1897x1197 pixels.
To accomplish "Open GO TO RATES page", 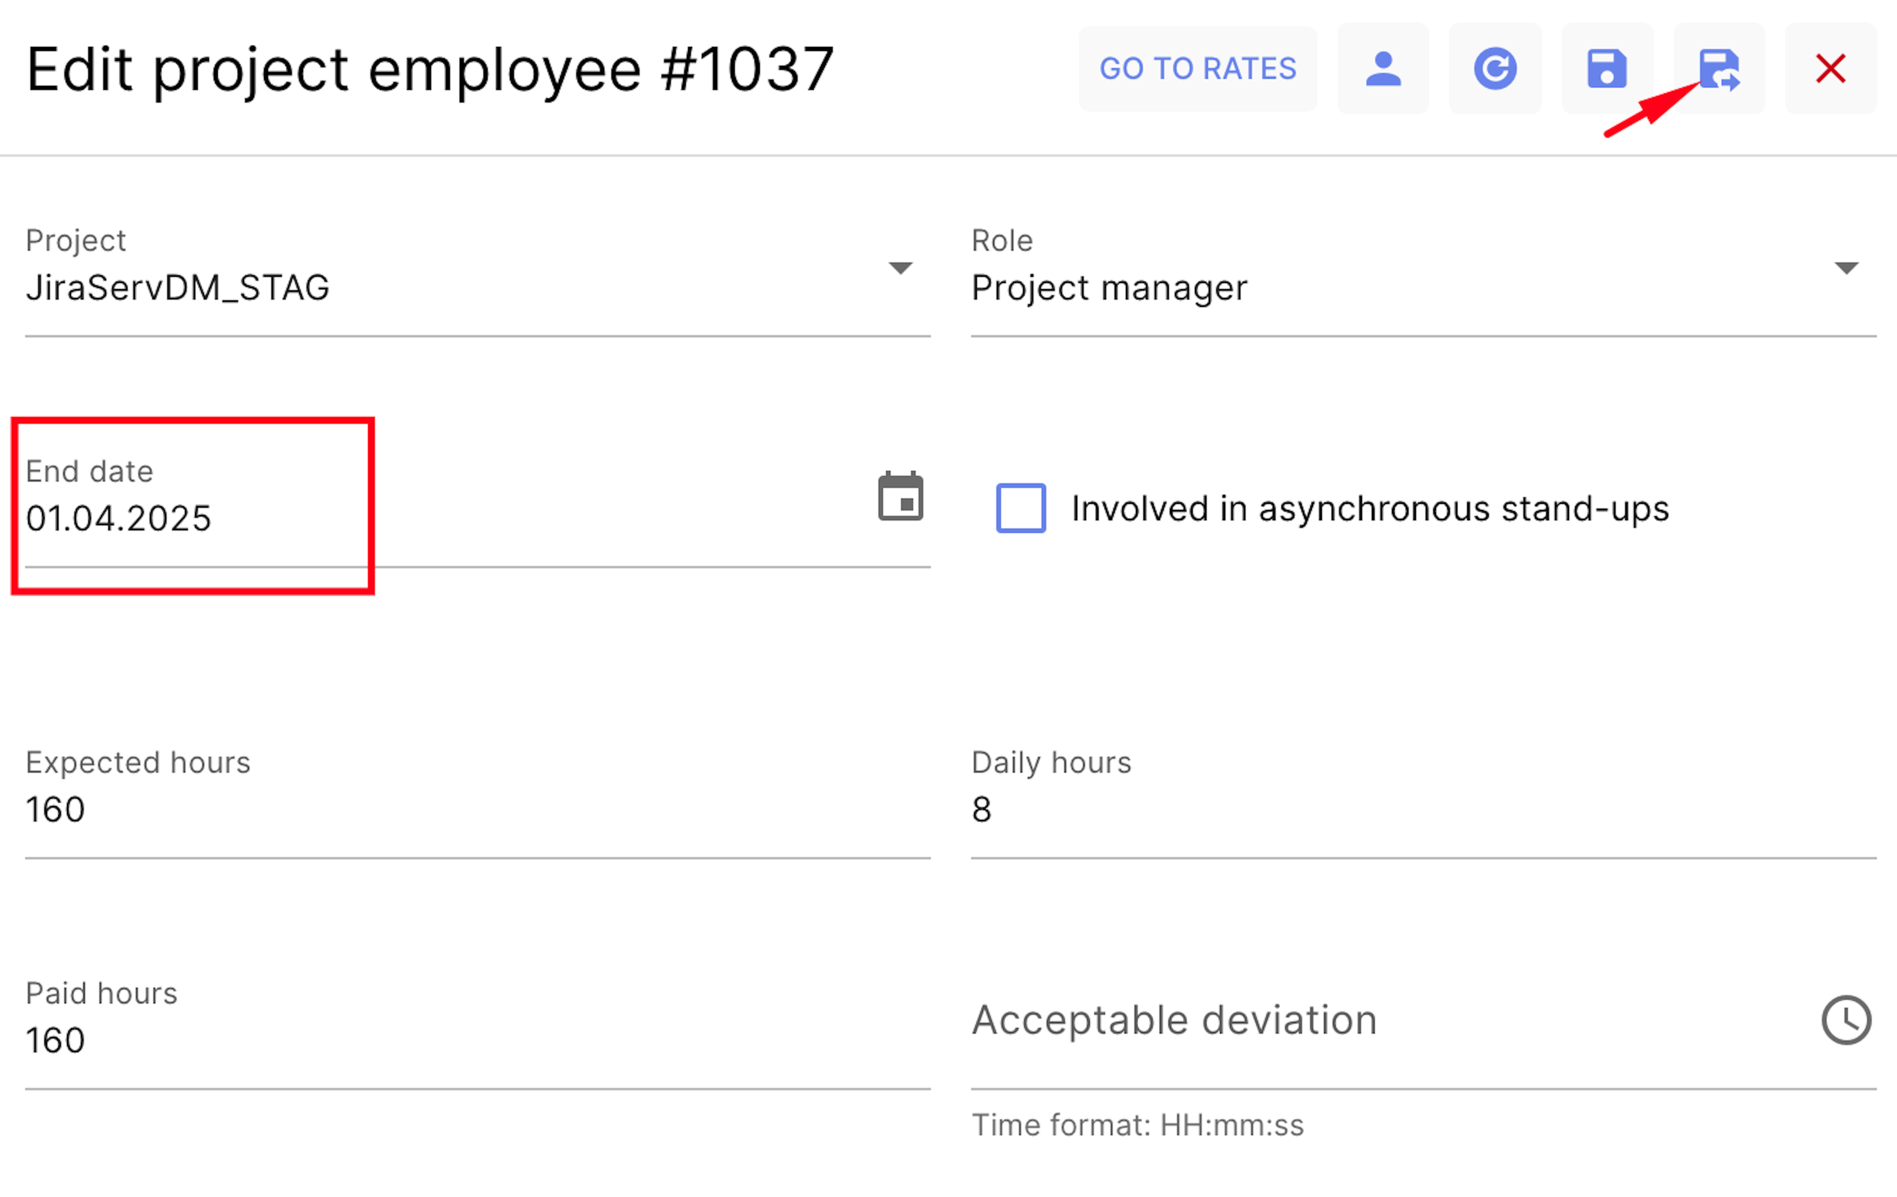I will pyautogui.click(x=1198, y=68).
